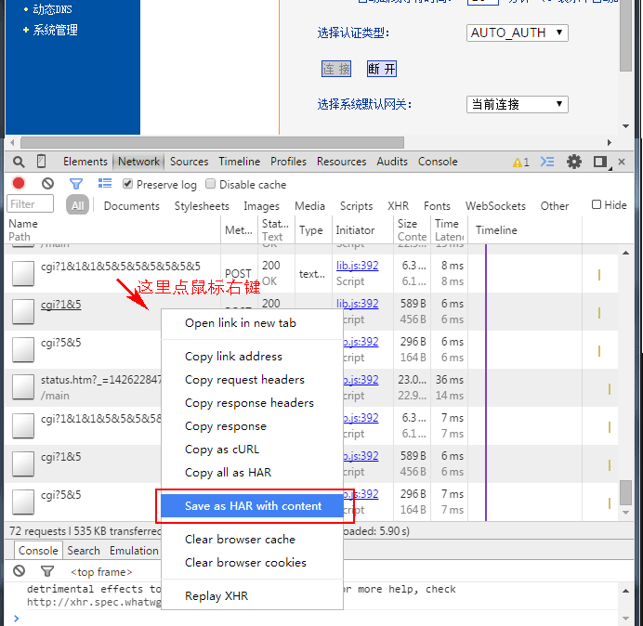This screenshot has width=643, height=626.
Task: Open DevTools settings gear icon
Action: [x=574, y=162]
